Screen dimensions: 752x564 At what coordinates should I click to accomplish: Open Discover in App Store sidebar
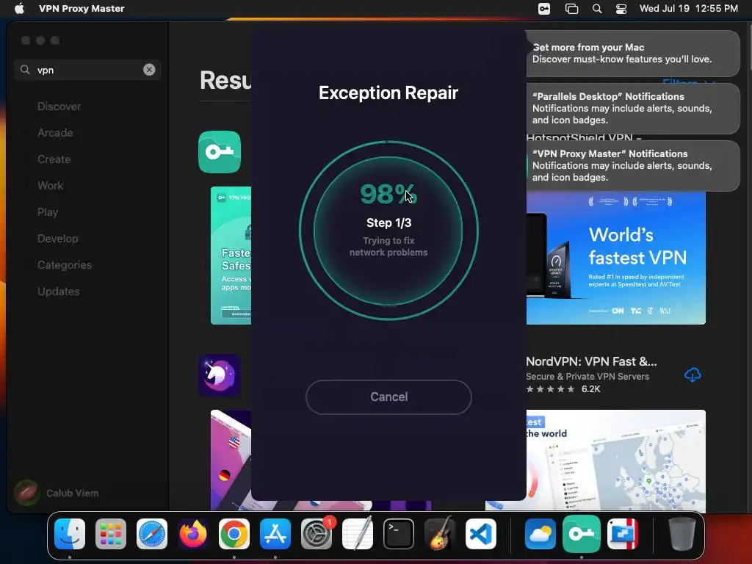(59, 106)
